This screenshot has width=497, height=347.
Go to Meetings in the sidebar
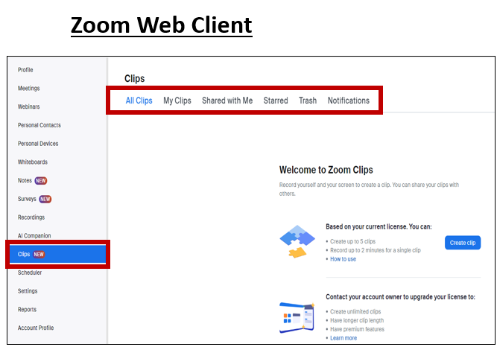click(x=28, y=88)
